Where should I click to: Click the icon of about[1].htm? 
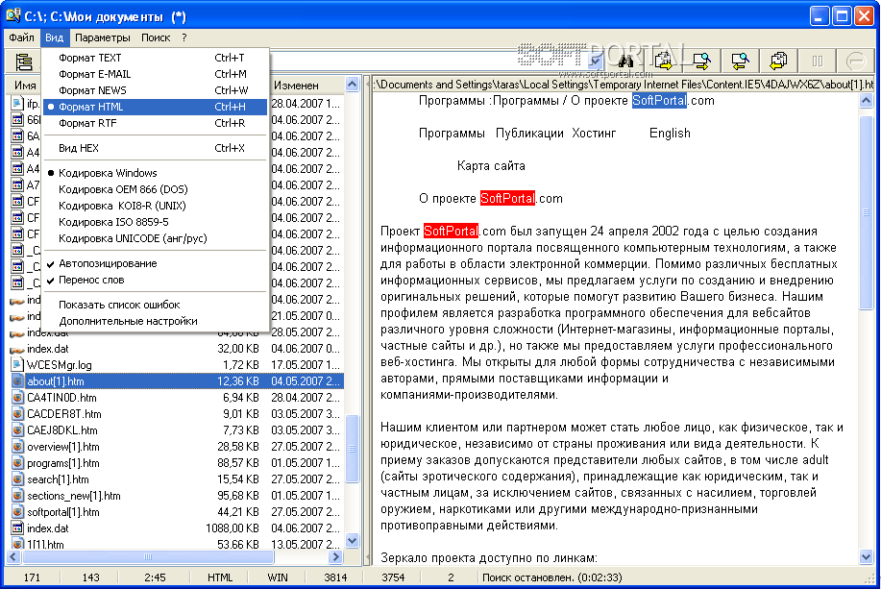[x=18, y=381]
